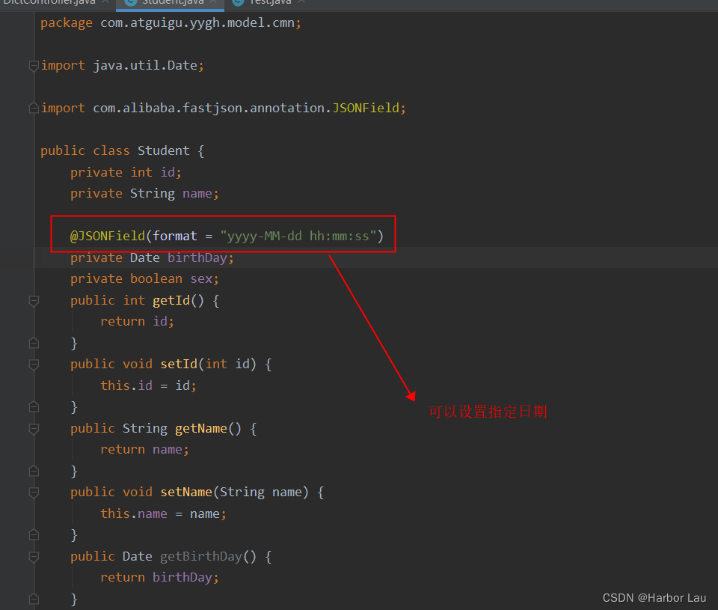Click the CSDN @Harbor Lau watermark text
The image size is (718, 610).
tap(654, 597)
